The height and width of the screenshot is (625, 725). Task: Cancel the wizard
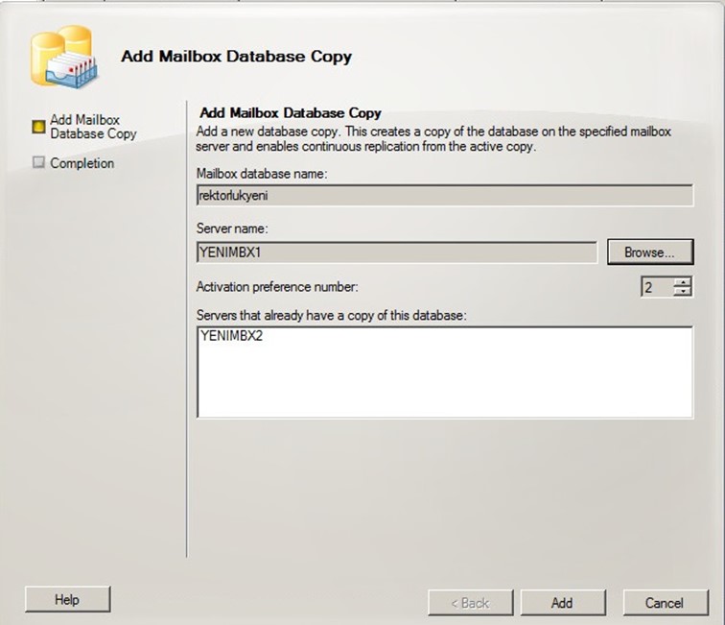(666, 603)
